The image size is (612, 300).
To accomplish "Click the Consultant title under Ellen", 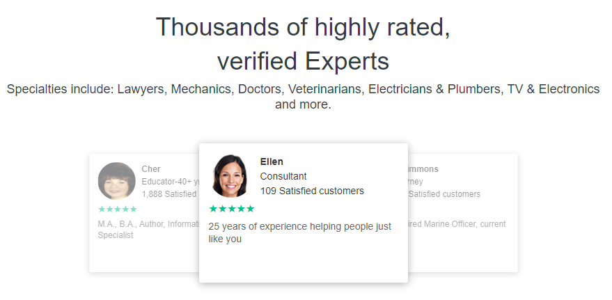I will pos(283,176).
